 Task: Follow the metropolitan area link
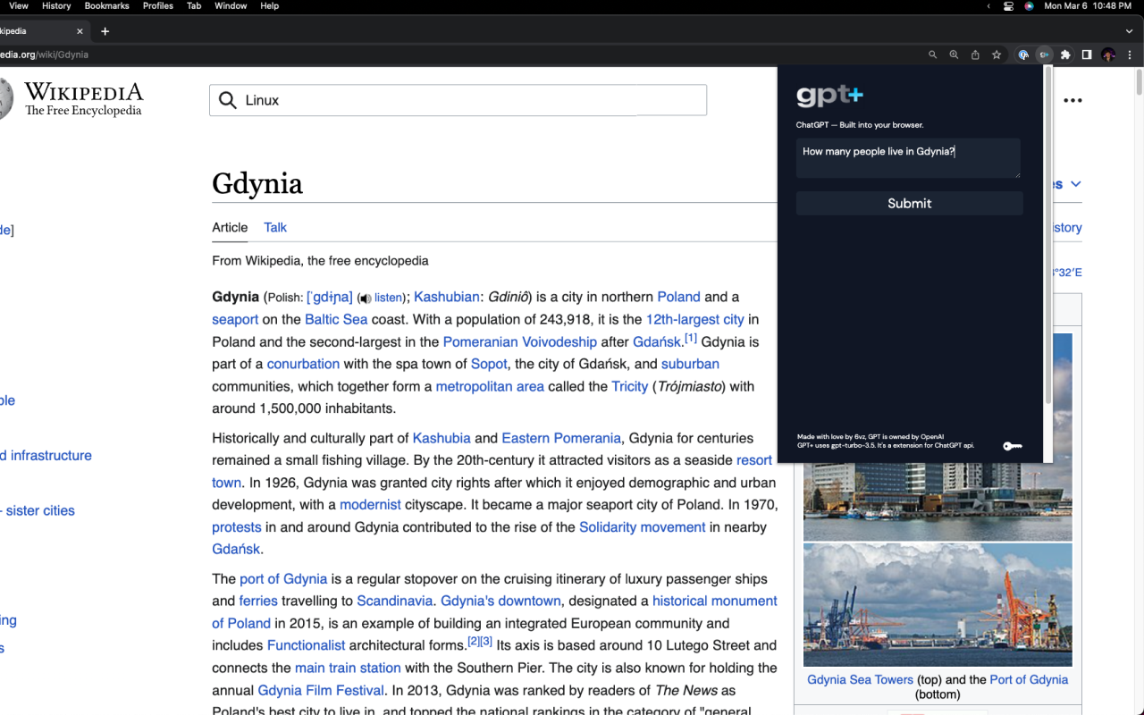[490, 387]
